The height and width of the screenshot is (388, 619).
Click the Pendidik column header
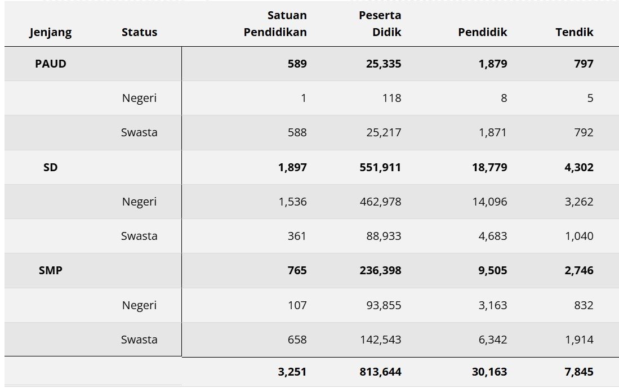pos(482,33)
